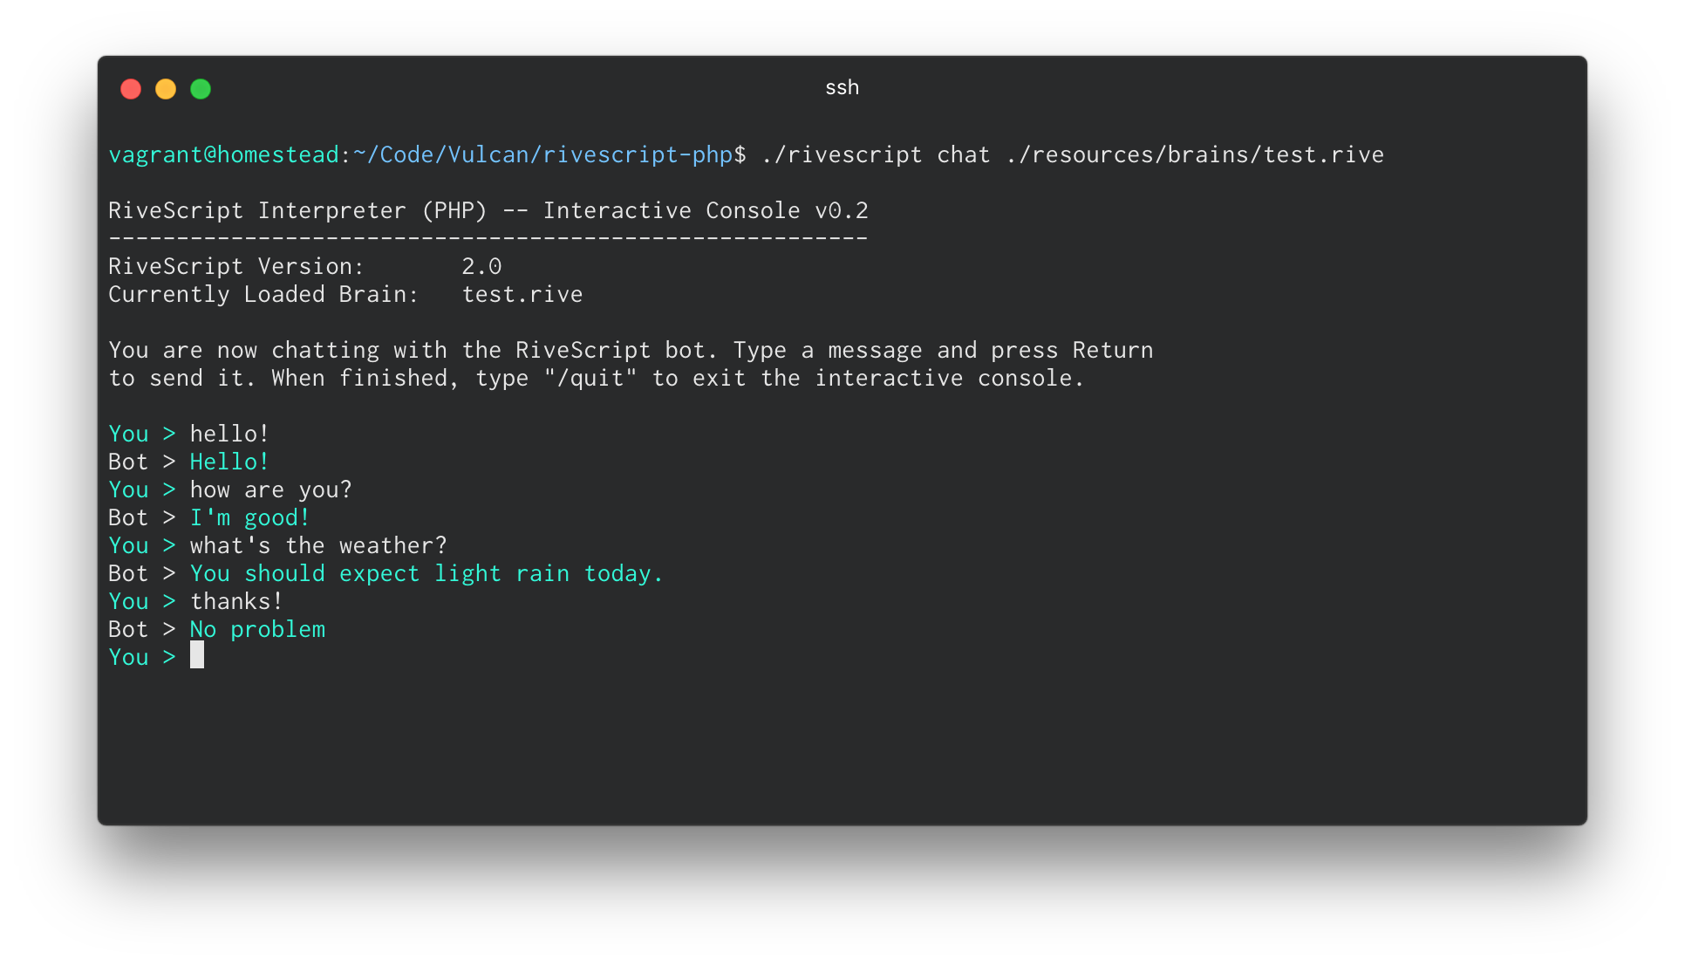The image size is (1685, 965).
Task: Click the green maximize window button
Action: pyautogui.click(x=201, y=89)
